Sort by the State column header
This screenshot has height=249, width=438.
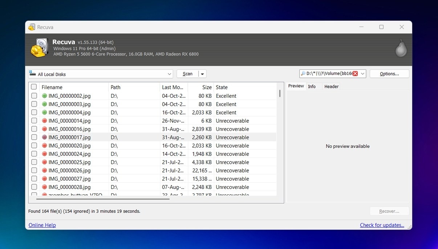(245, 87)
